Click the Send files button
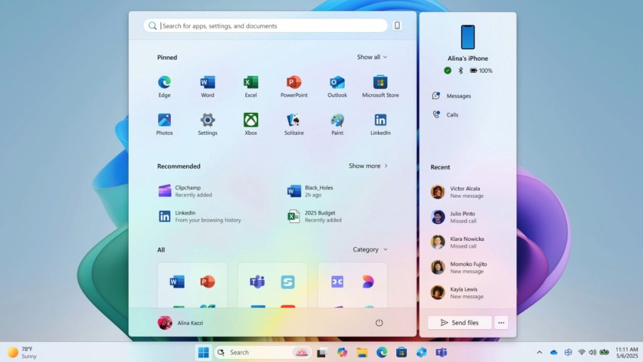Viewport: 643px width, 362px height. tap(459, 322)
